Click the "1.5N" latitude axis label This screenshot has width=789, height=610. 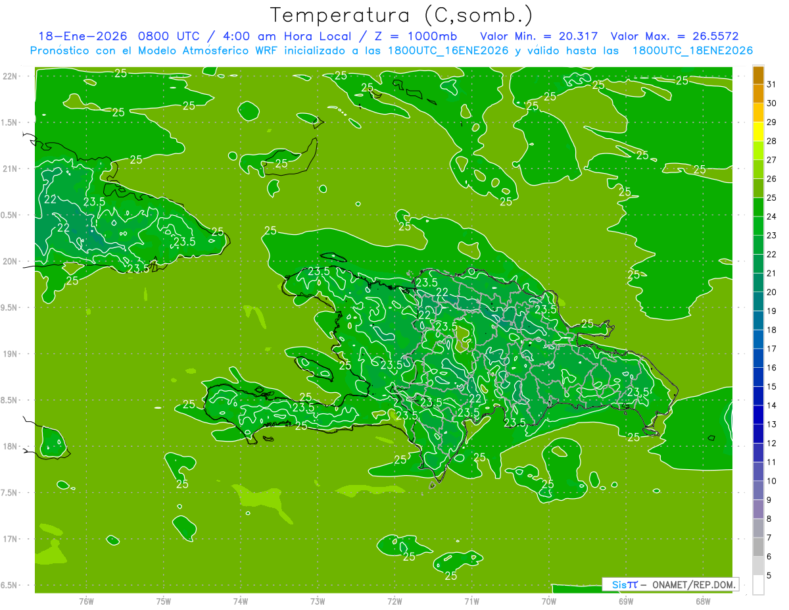11,122
